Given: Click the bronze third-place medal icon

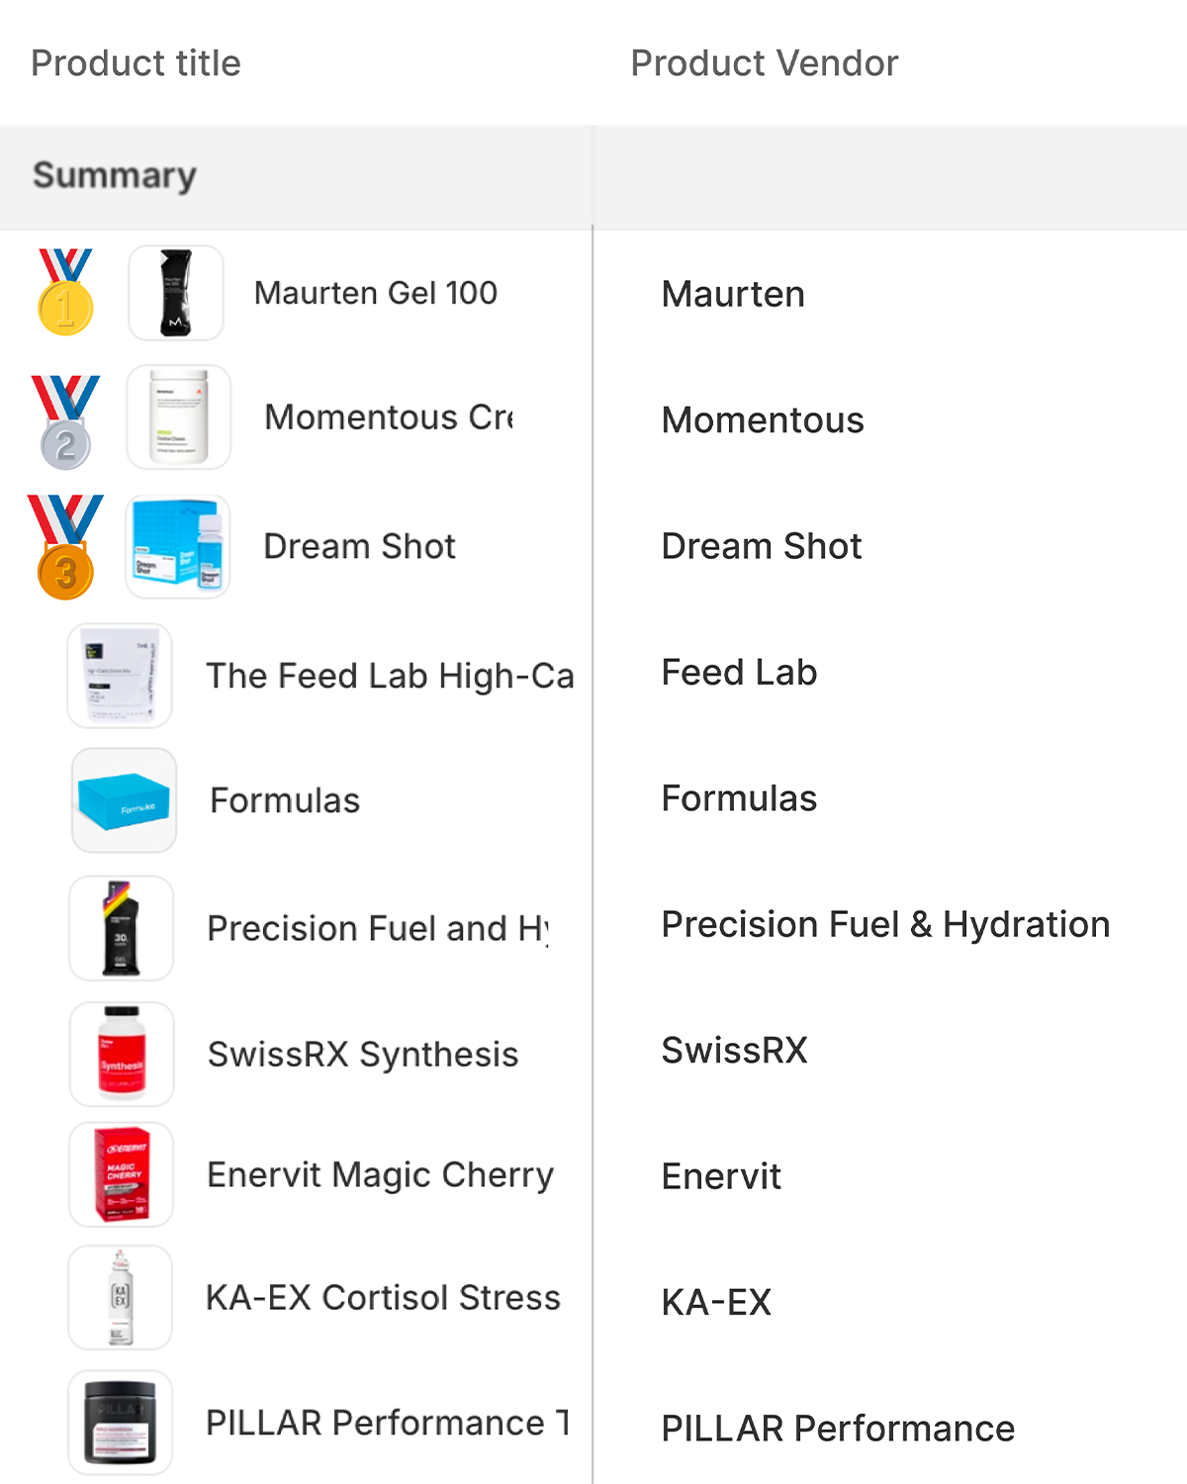Looking at the screenshot, I should [65, 547].
